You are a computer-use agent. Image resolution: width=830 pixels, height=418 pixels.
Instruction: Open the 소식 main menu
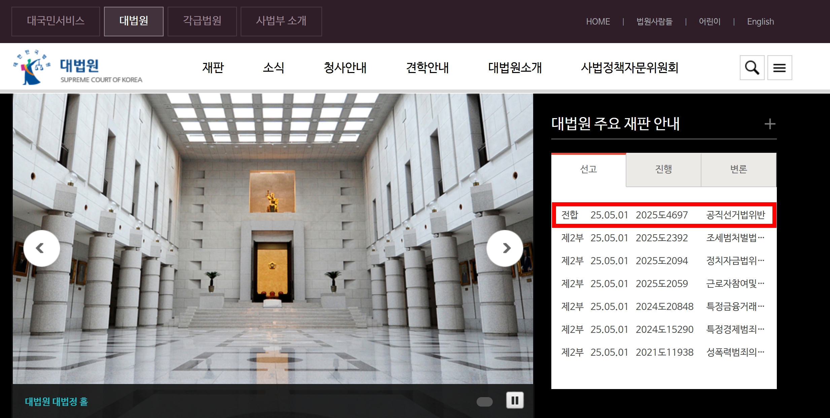pos(273,68)
